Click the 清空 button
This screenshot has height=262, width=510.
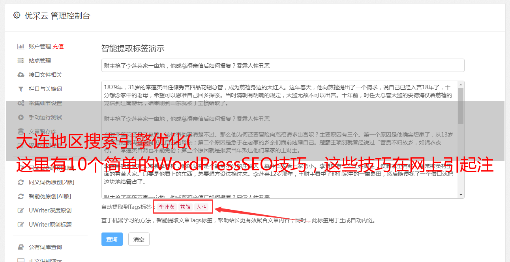(x=139, y=239)
